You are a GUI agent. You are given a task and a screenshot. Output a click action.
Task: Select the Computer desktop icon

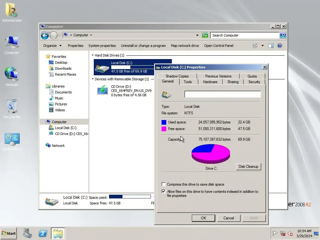12,42
